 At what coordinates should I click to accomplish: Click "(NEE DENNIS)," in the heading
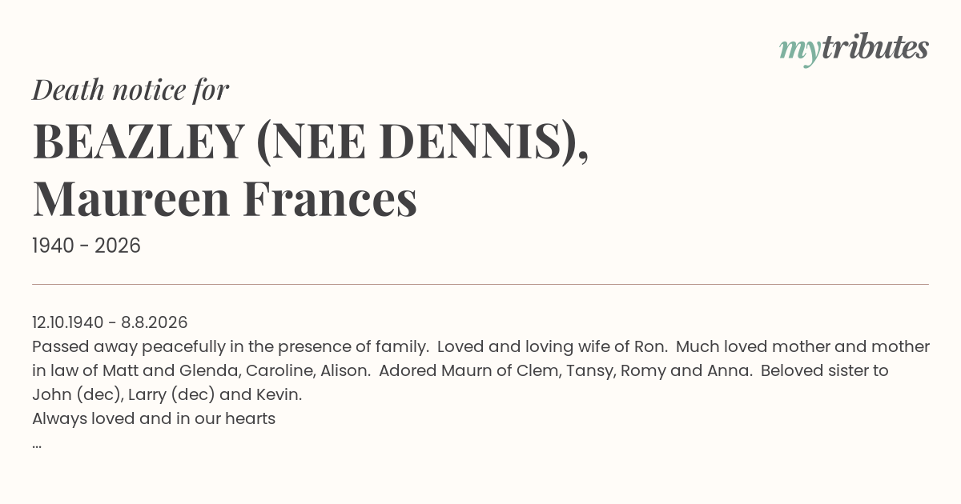click(423, 142)
